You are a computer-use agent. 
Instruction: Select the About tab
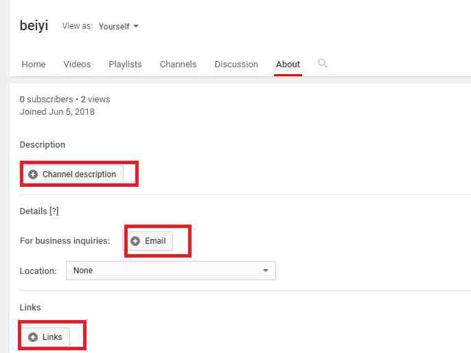288,65
